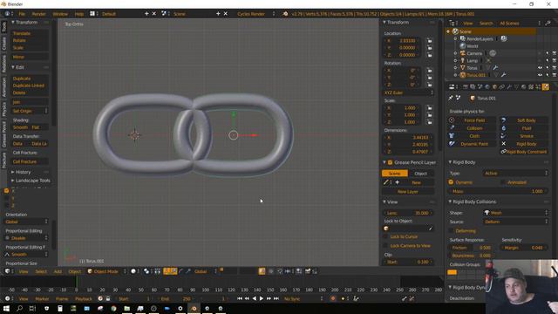Click the Camera object icon in outliner
Screen dimensions: 558x314
coord(463,53)
